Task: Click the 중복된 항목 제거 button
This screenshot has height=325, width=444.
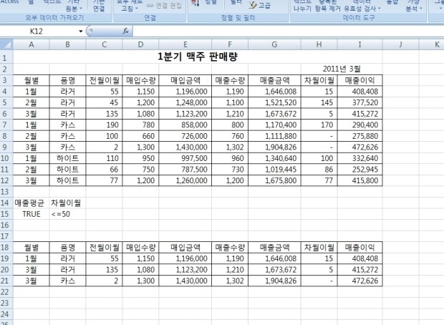Action: pos(327,6)
